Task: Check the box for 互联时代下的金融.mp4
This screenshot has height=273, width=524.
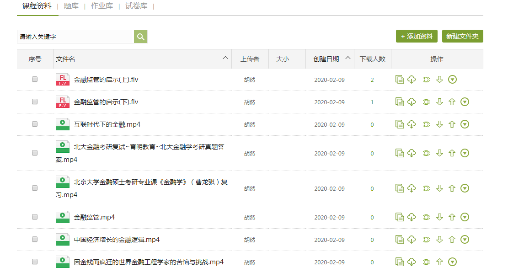Action: pos(35,124)
